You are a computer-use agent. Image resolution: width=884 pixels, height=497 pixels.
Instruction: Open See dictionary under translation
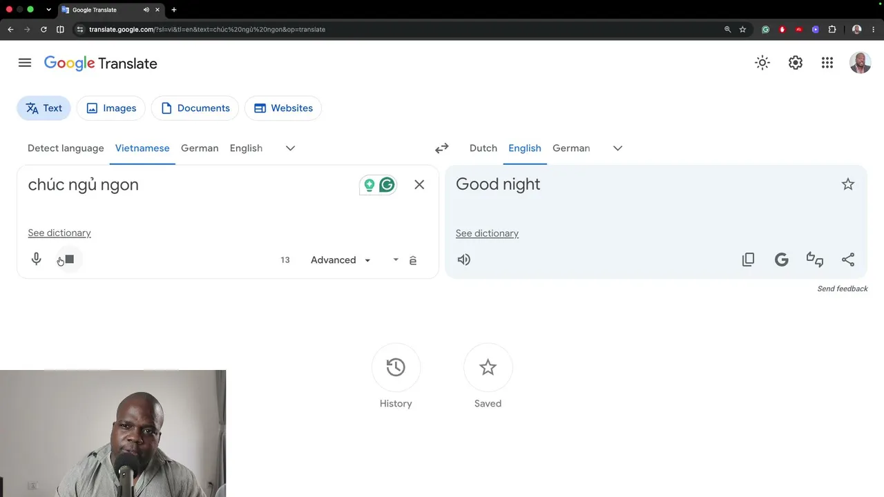pos(487,234)
